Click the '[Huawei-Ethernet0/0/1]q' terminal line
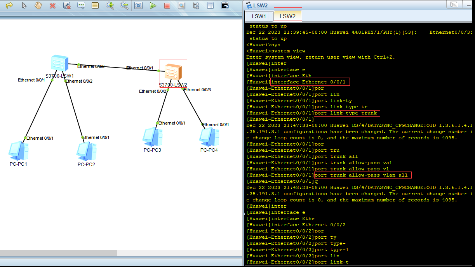 click(x=282, y=181)
